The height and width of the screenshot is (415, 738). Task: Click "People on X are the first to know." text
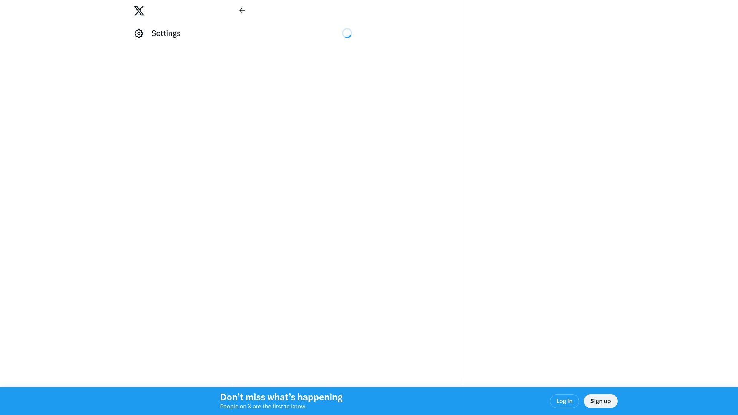tap(263, 407)
